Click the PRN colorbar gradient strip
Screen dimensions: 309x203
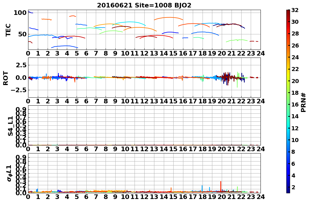[x=288, y=101]
